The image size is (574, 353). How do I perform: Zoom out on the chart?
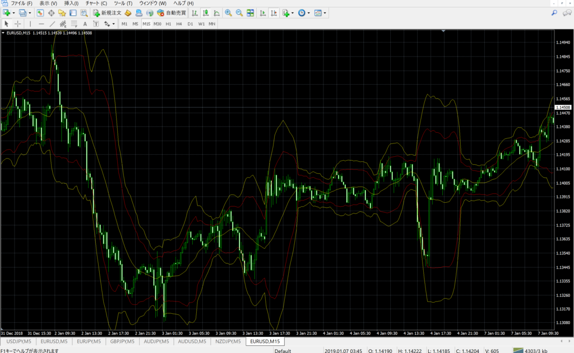click(239, 13)
